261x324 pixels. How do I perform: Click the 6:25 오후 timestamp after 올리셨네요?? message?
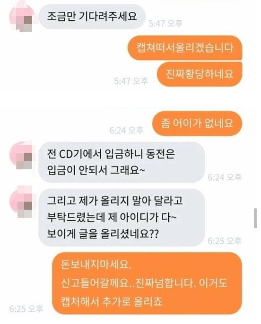[x=225, y=241]
